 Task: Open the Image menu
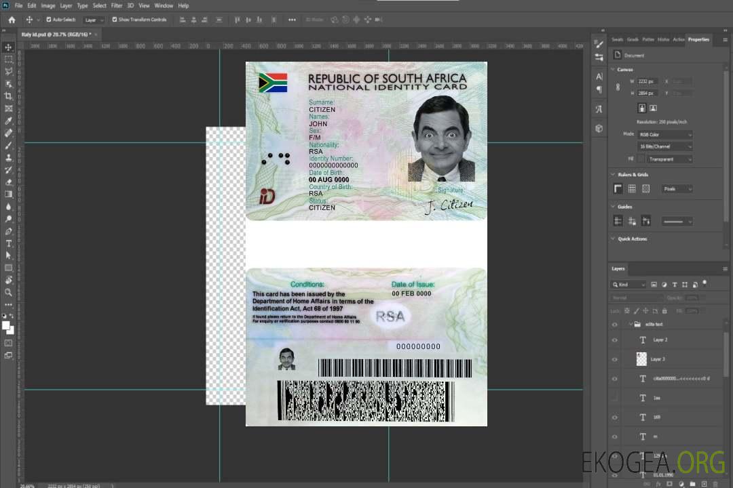tap(48, 5)
